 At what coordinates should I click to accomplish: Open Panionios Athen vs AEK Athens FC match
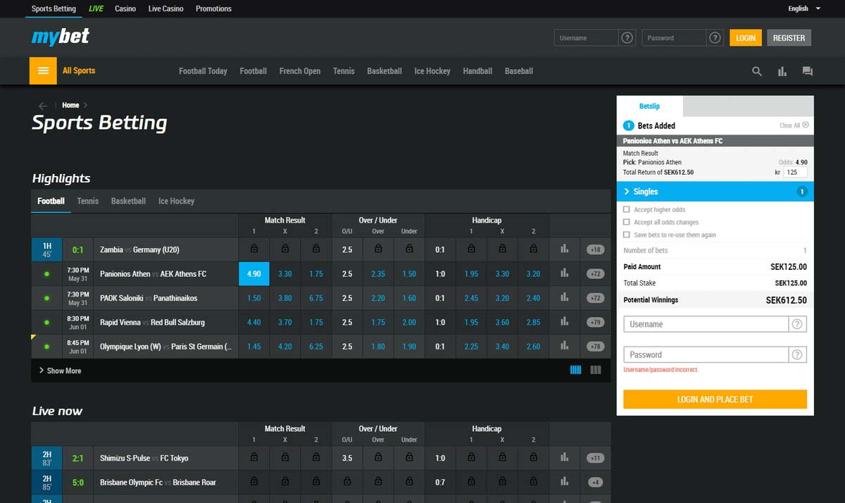(153, 274)
